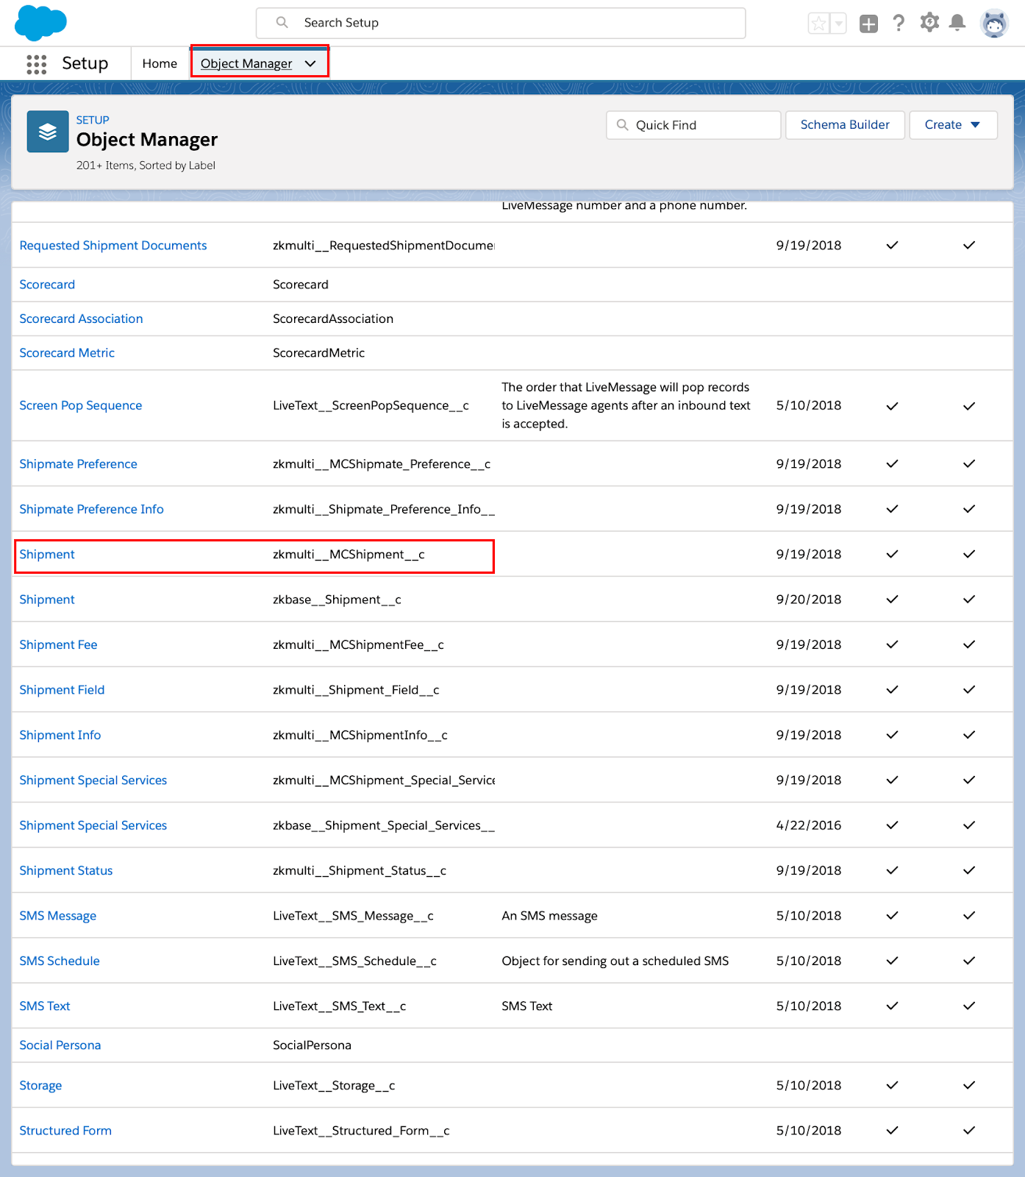Viewport: 1025px width, 1177px height.
Task: Open Shipment object with zkmulti__MCShipment__c API name
Action: (x=47, y=555)
